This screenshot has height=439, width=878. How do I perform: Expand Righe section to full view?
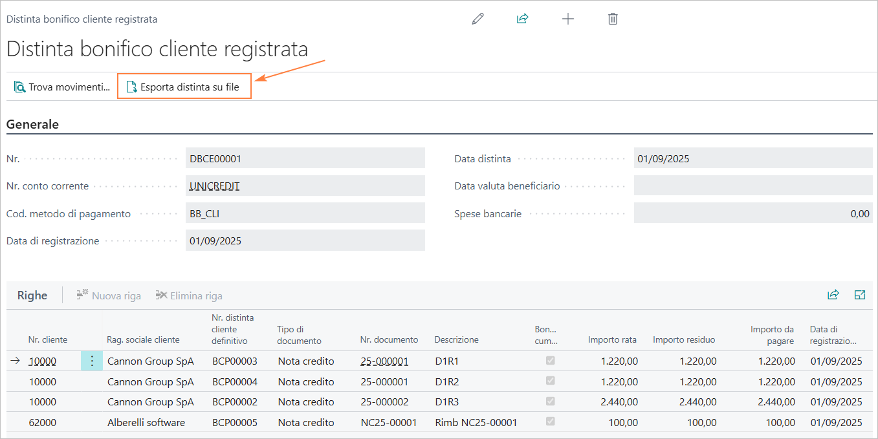pyautogui.click(x=859, y=295)
